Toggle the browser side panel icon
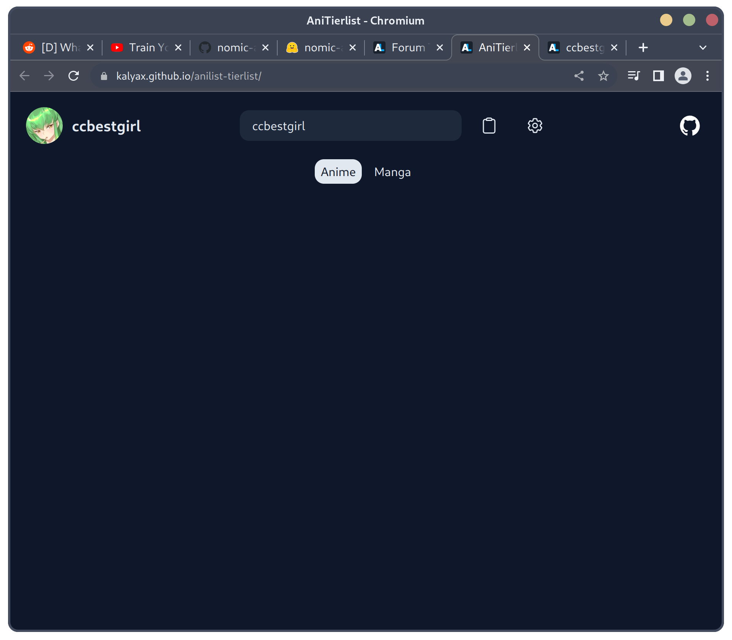The image size is (732, 640). coord(658,76)
